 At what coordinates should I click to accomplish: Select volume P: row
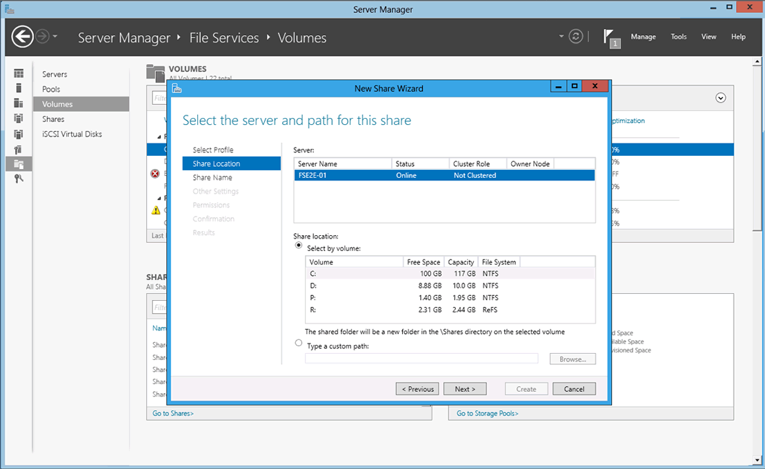[450, 298]
